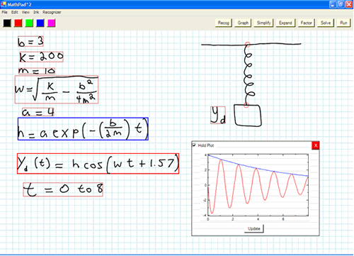Open the Recognizer menu

point(52,12)
